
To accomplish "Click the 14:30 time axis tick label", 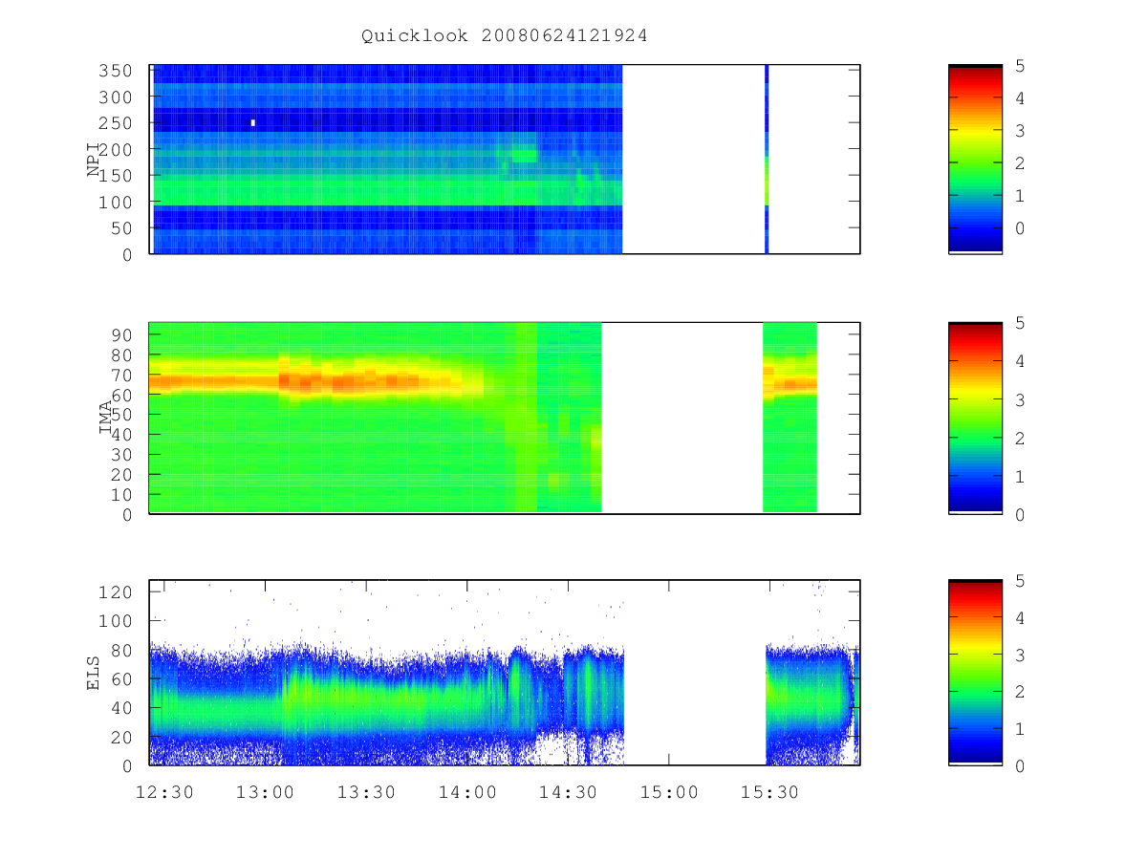I will [568, 792].
